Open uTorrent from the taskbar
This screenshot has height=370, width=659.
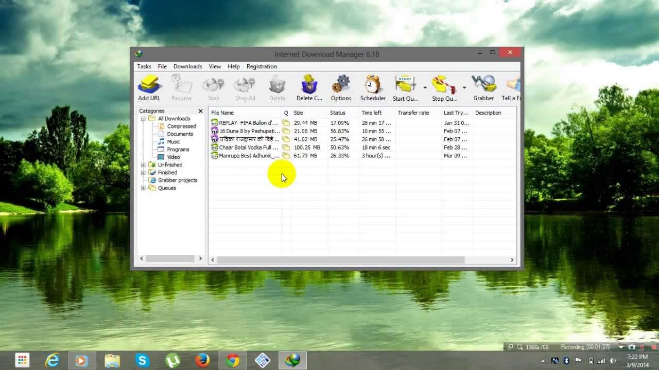pos(172,360)
